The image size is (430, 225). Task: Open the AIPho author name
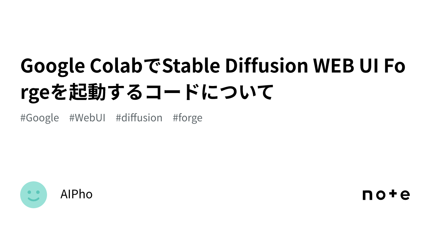coord(76,194)
